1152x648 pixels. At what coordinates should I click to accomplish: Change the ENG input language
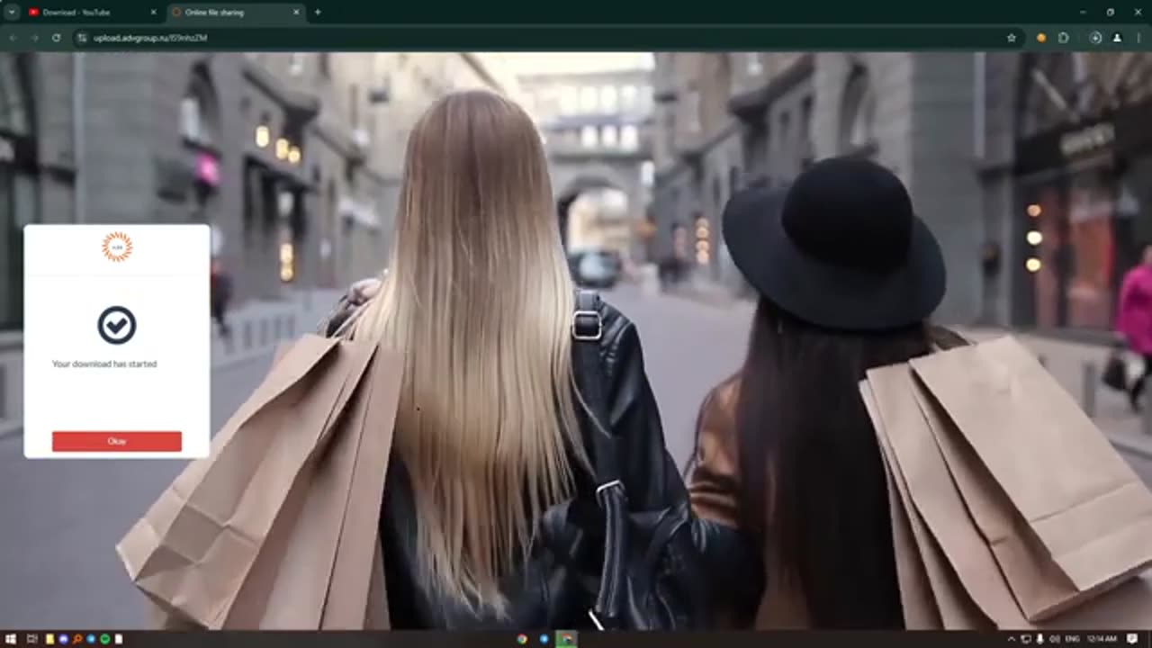pyautogui.click(x=1073, y=639)
